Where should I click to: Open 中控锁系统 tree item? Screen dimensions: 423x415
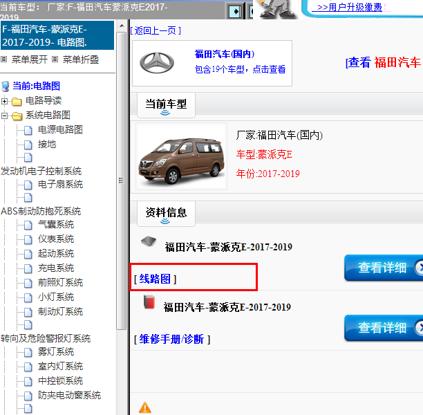60,380
